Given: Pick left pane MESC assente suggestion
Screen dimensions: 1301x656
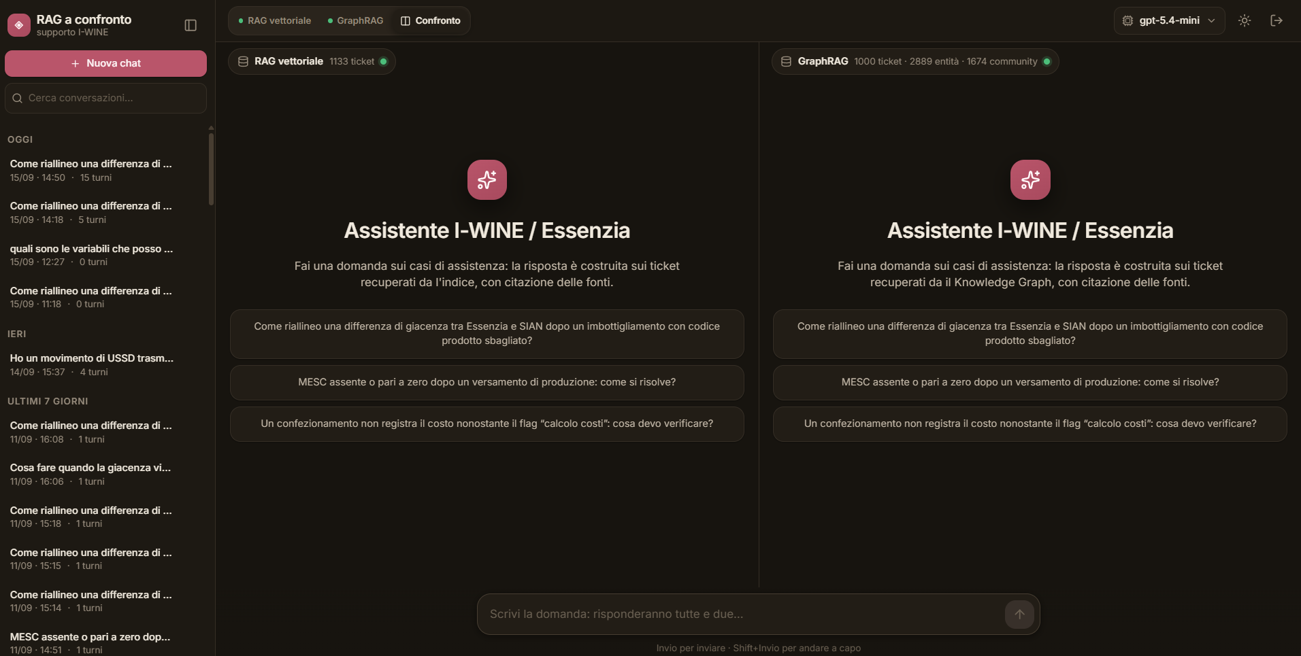Looking at the screenshot, I should pyautogui.click(x=487, y=382).
